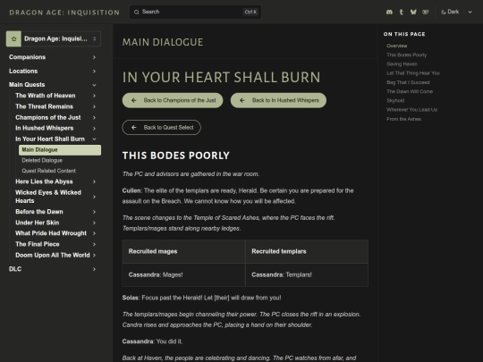Open Here Lies the Abyss quest

click(44, 181)
